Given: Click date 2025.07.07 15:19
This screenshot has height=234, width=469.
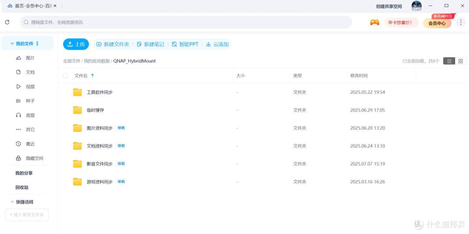Looking at the screenshot, I should point(368,164).
